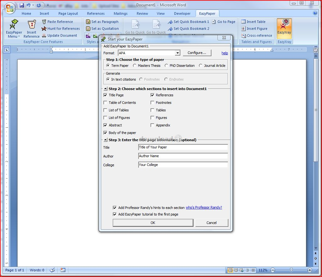Viewport: 322px width, 277px height.
Task: Select the PhD Dissertation radio button
Action: point(166,66)
